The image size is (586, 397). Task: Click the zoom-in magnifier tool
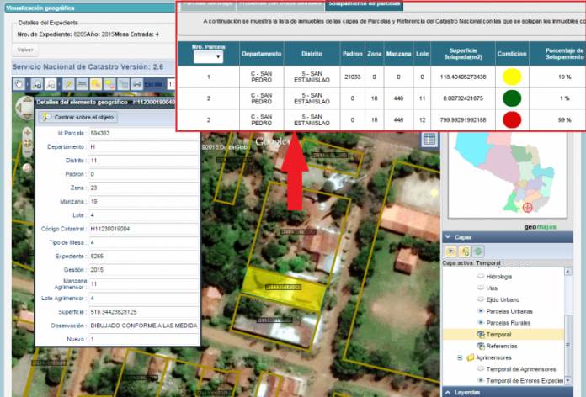click(x=37, y=85)
